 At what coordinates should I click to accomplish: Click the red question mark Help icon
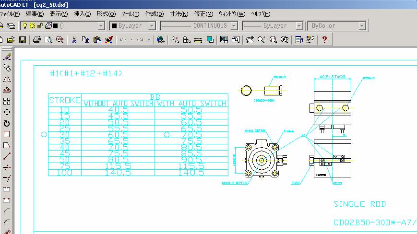tap(324, 40)
